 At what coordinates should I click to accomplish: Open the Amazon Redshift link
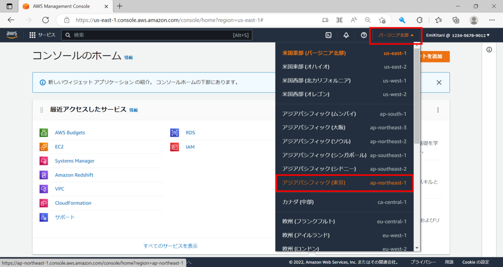coord(74,175)
